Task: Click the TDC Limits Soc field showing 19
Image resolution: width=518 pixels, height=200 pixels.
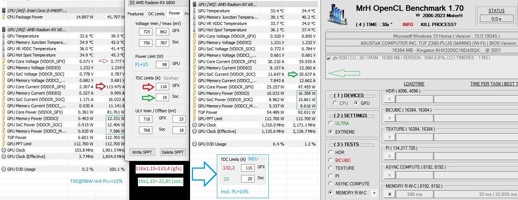Action: pos(162,97)
